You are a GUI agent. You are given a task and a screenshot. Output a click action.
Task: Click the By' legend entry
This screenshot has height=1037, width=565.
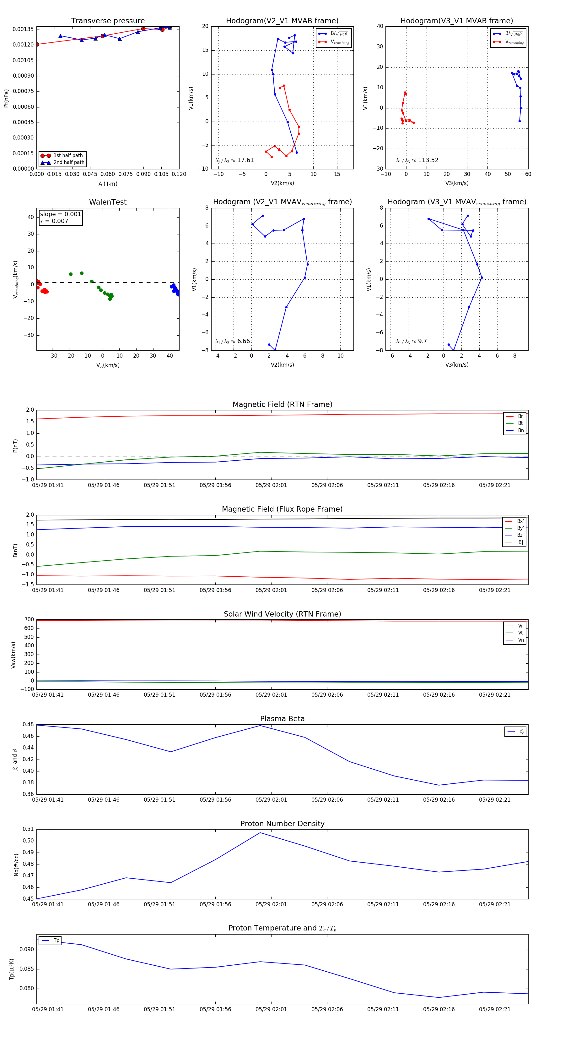514,528
